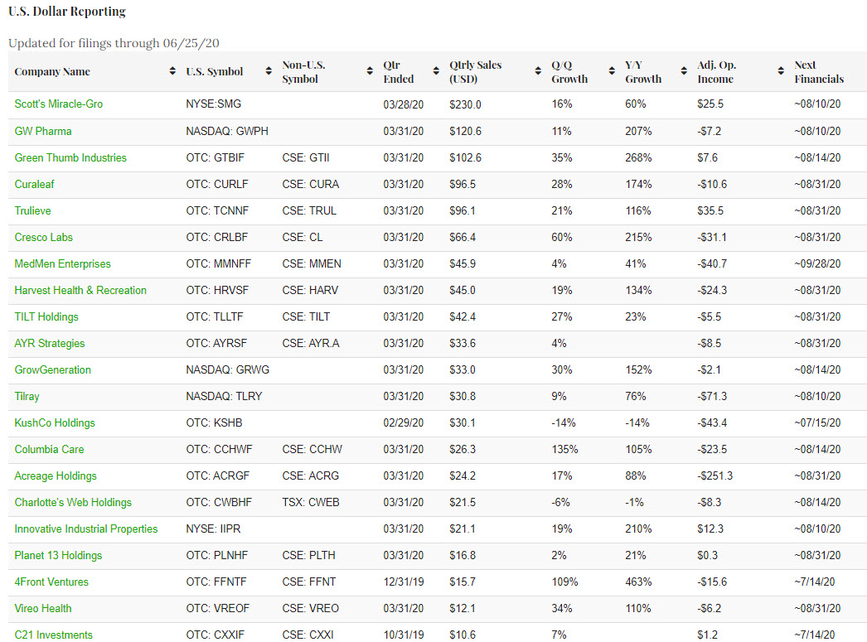
Task: Go to Charlotte's Web Holdings page
Action: click(73, 502)
